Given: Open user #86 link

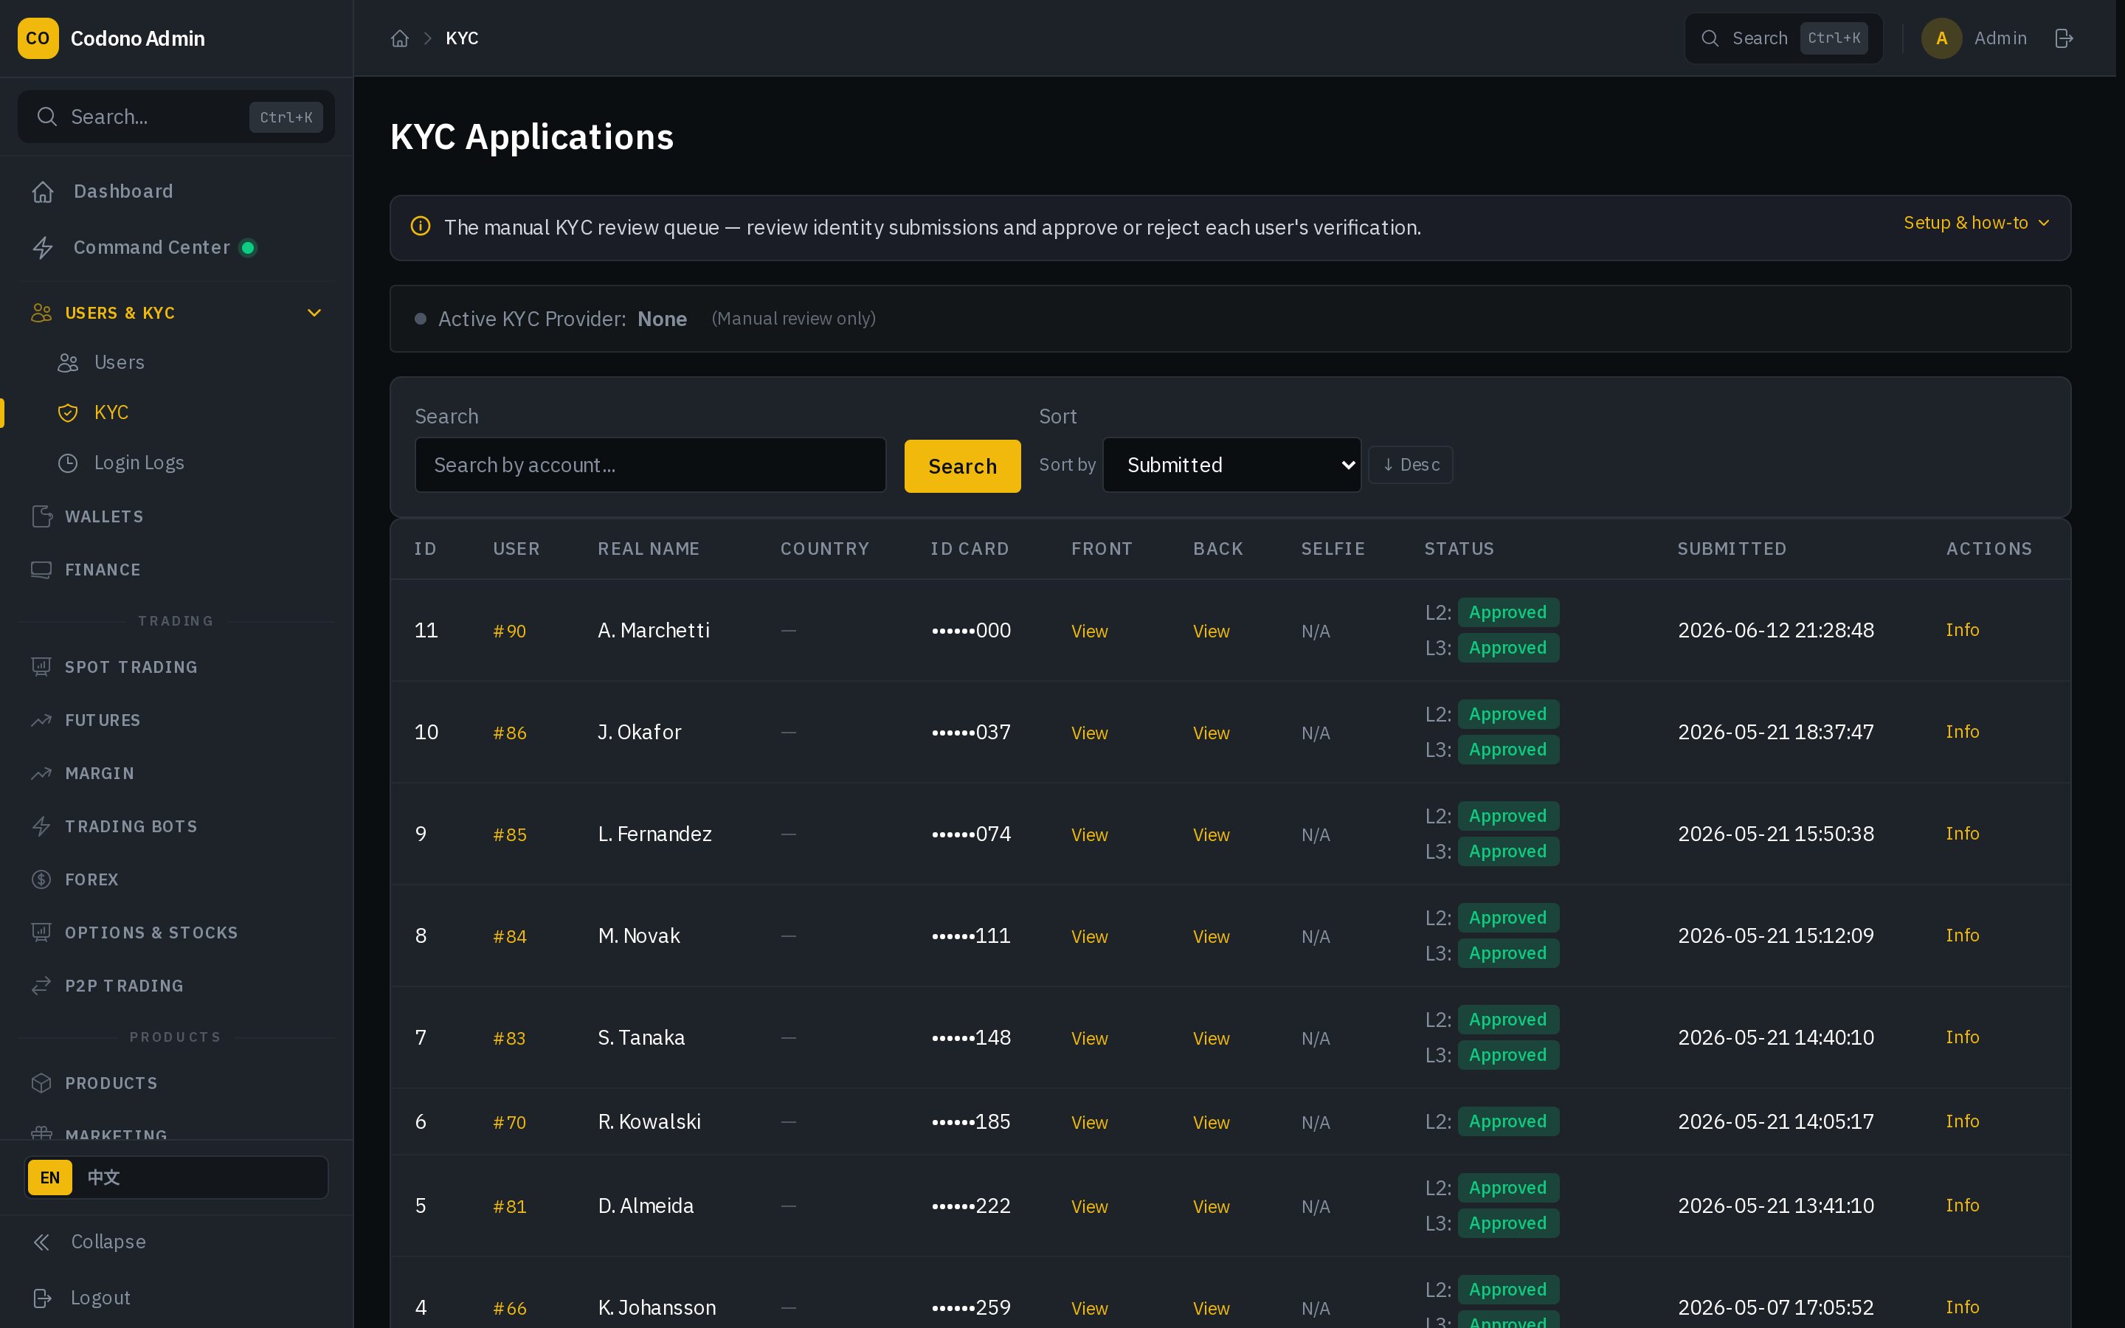Looking at the screenshot, I should (x=509, y=733).
